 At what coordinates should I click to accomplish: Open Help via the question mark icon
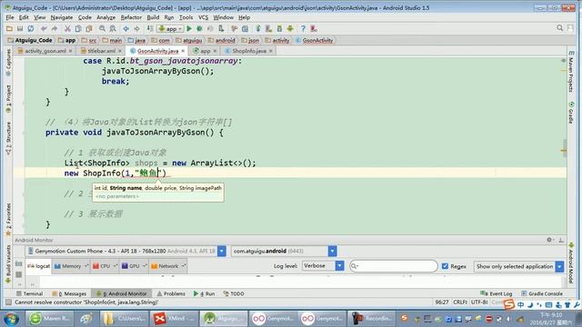coord(303,28)
